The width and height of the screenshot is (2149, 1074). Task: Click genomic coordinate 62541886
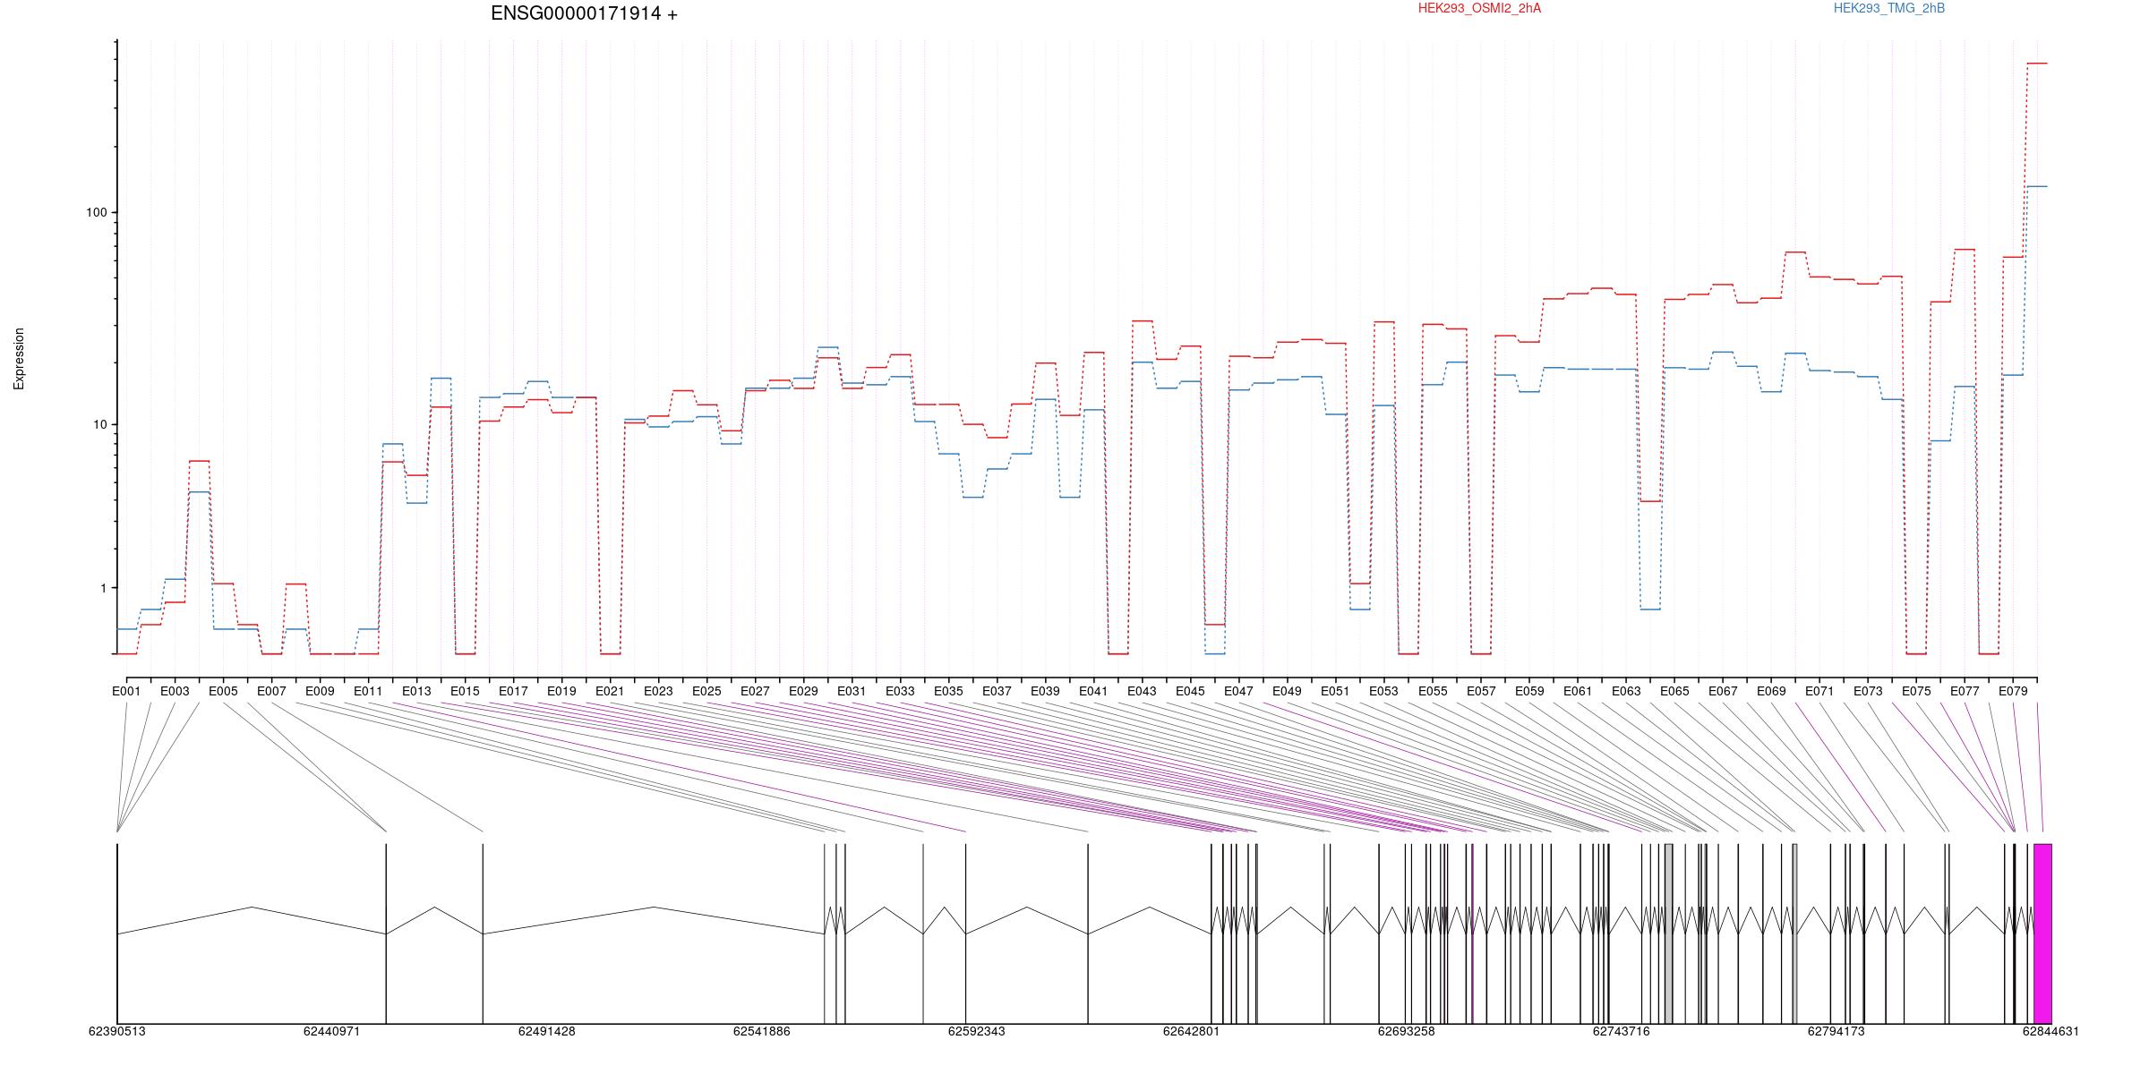point(761,1031)
